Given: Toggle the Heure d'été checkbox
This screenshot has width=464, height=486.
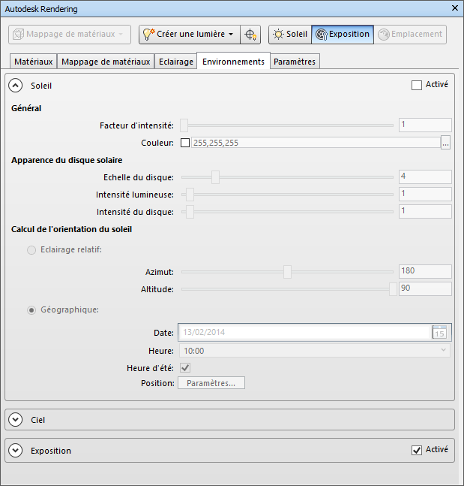Looking at the screenshot, I should 185,368.
